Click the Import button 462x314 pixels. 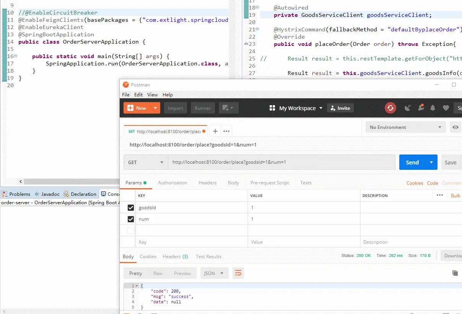click(x=176, y=108)
